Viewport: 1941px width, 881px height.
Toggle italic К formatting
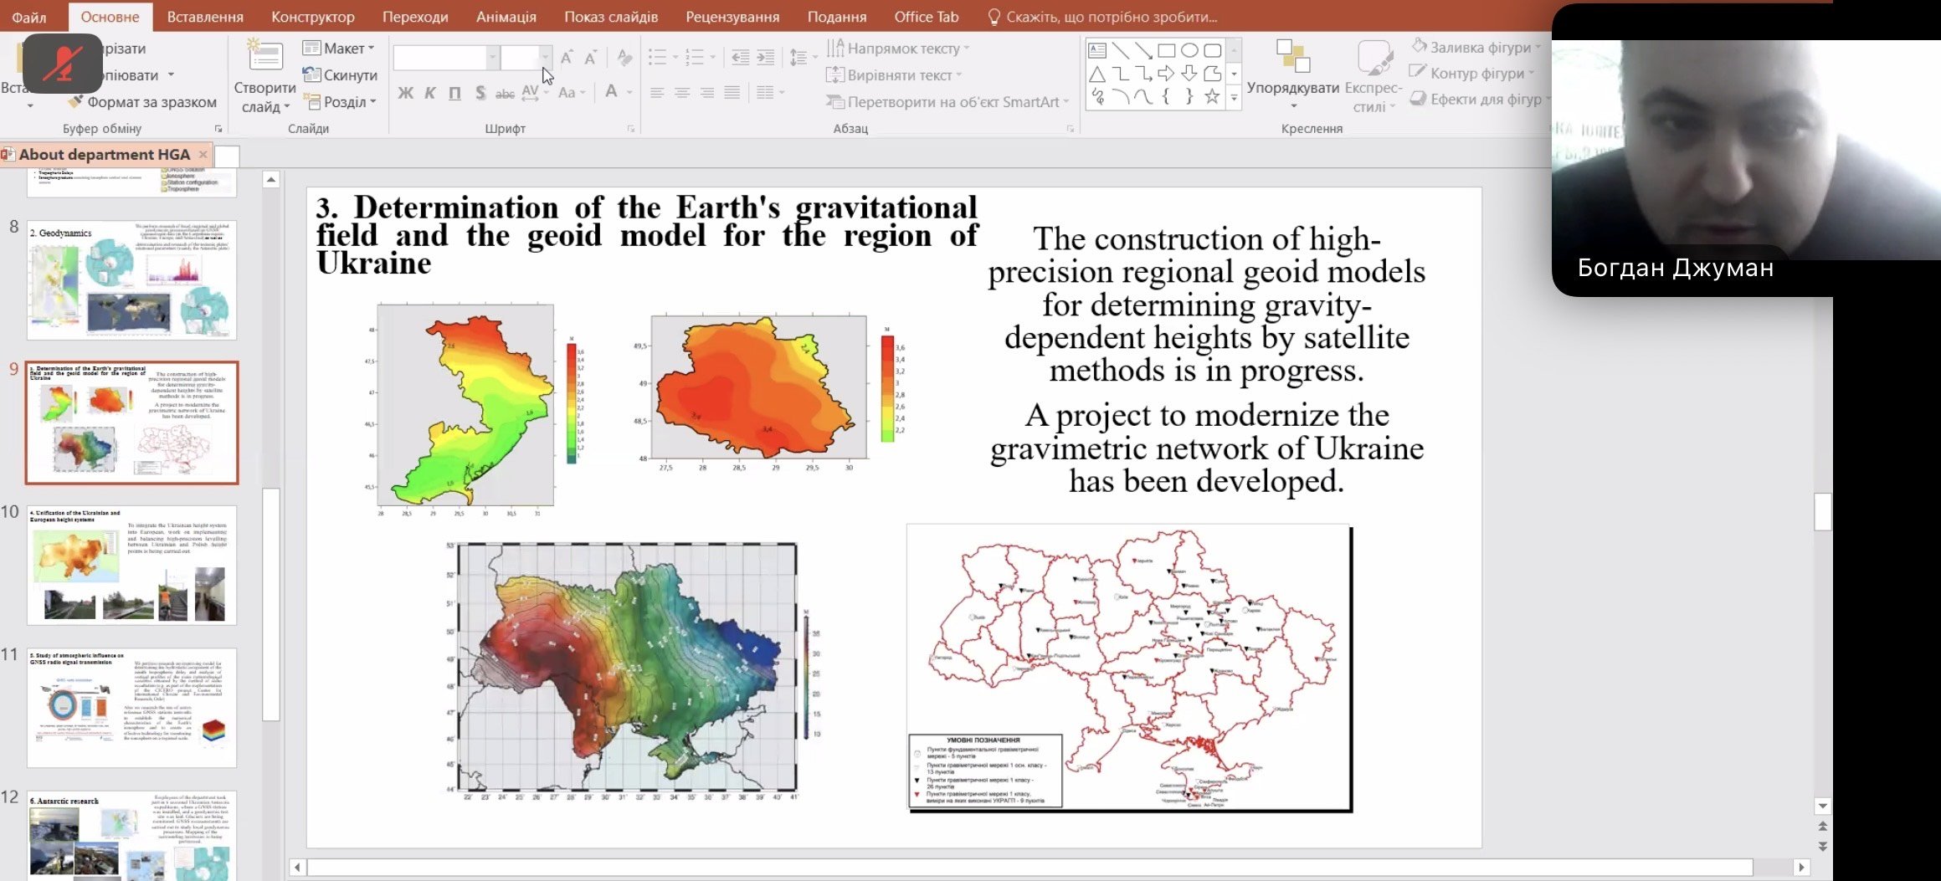(430, 93)
